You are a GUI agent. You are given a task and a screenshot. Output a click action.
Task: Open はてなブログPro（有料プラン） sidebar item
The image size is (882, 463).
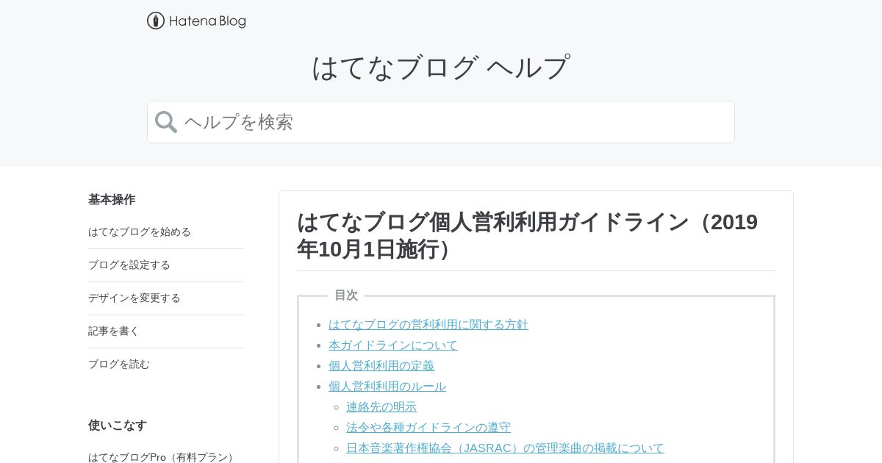click(162, 456)
